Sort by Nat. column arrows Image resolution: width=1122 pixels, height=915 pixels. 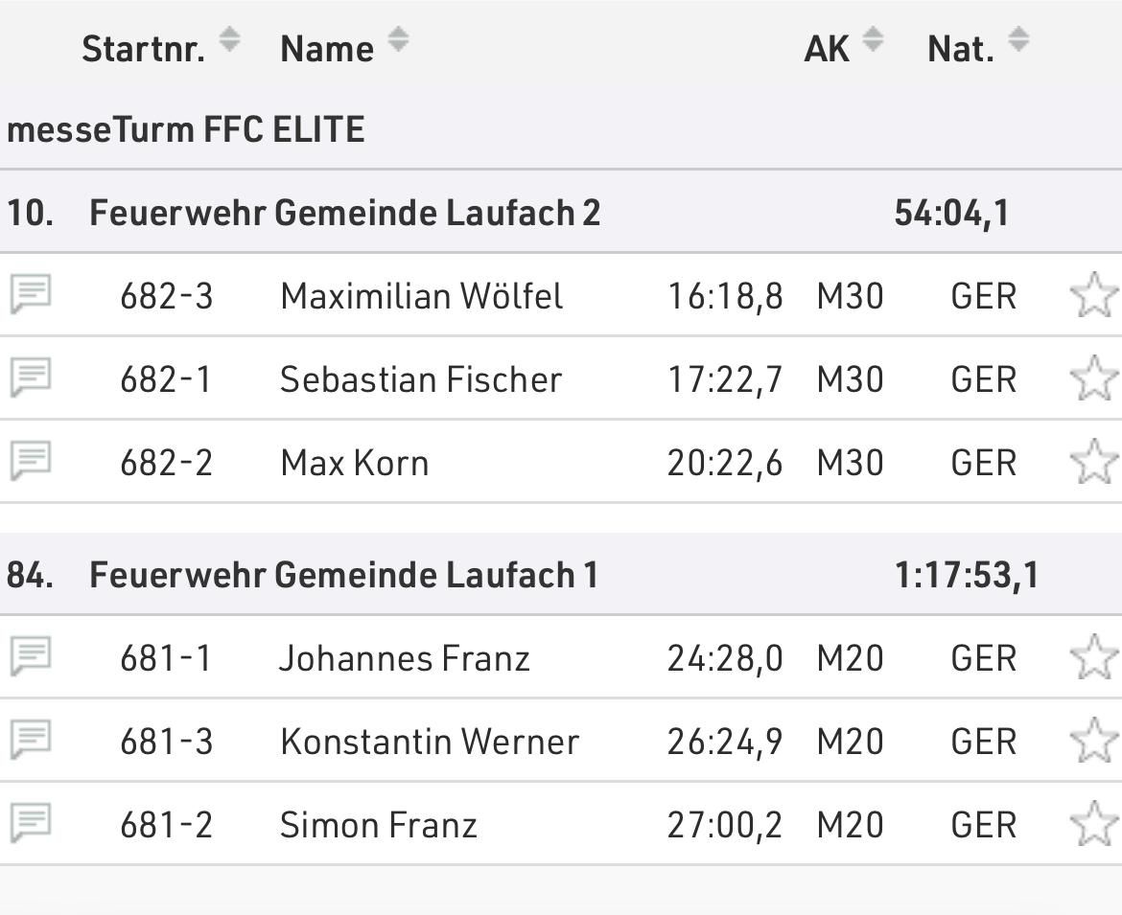click(1018, 40)
